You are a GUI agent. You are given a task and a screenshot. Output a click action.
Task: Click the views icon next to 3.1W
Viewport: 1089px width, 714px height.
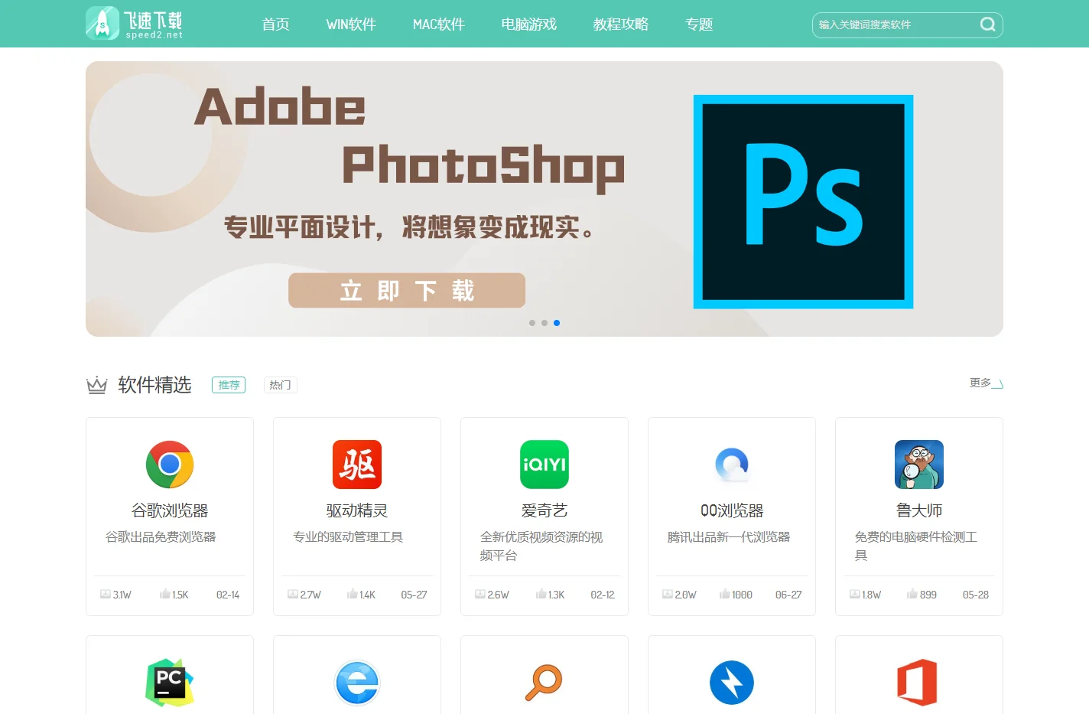pyautogui.click(x=106, y=594)
